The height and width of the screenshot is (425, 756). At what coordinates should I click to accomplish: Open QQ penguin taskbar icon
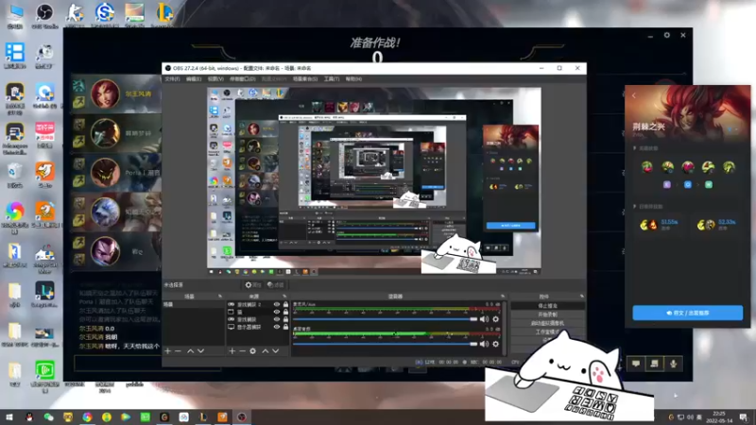coord(29,417)
